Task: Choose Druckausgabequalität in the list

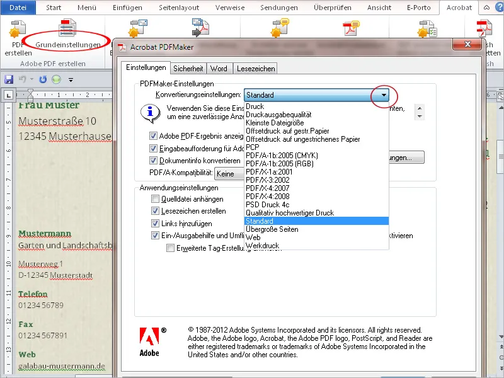Action: coord(316,115)
